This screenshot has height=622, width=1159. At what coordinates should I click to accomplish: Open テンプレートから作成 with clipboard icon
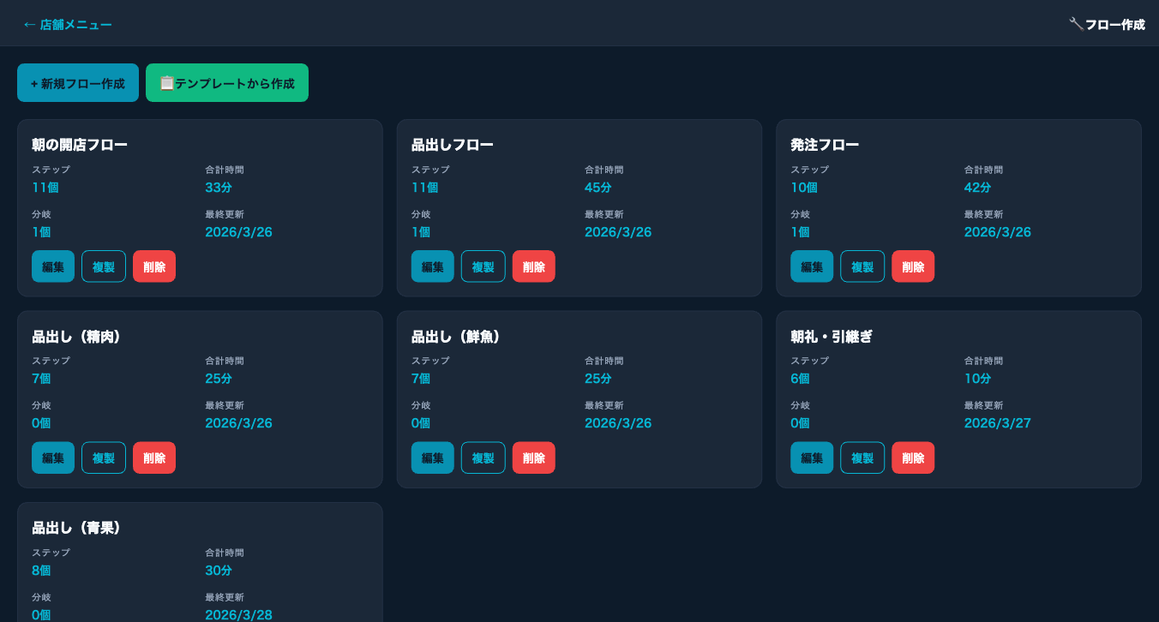(227, 83)
